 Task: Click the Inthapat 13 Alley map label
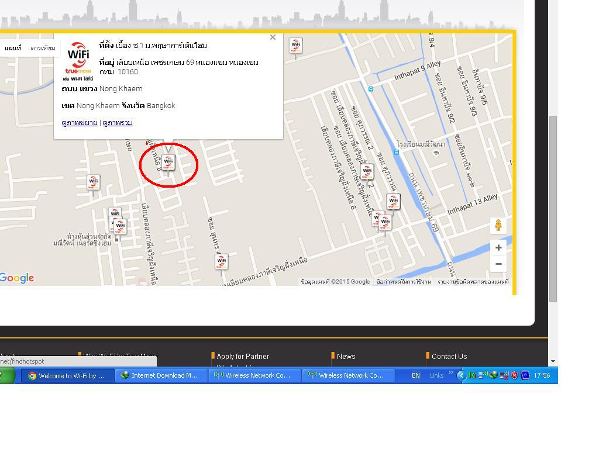tap(473, 204)
